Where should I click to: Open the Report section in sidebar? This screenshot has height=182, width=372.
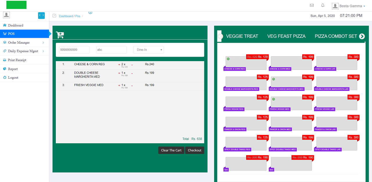13,69
